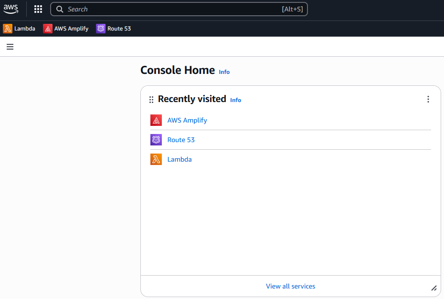
Task: Click Info link beside Recently visited
Action: click(235, 100)
